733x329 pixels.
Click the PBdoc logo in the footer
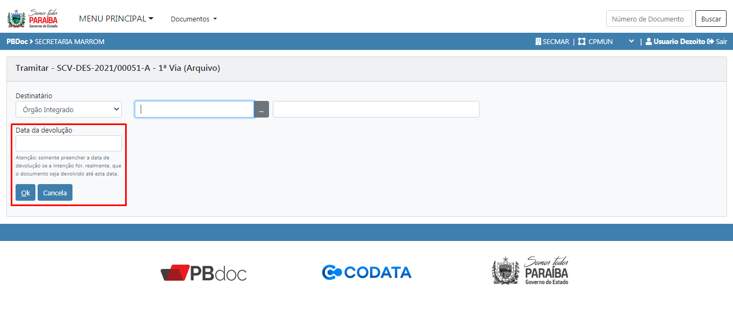204,273
